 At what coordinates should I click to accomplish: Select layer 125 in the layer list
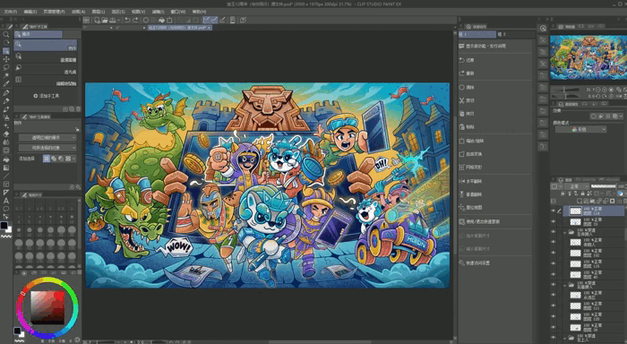tap(594, 317)
